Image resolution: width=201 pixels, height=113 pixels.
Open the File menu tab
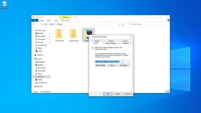tap(35, 20)
